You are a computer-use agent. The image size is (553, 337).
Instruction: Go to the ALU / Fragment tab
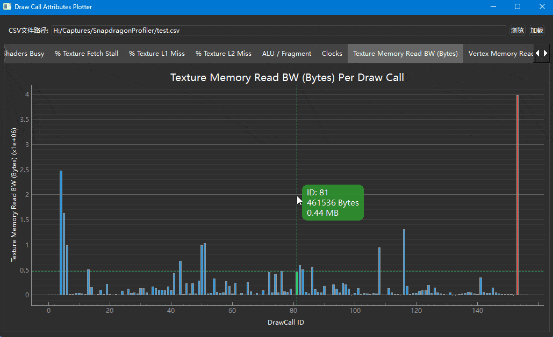tap(286, 54)
